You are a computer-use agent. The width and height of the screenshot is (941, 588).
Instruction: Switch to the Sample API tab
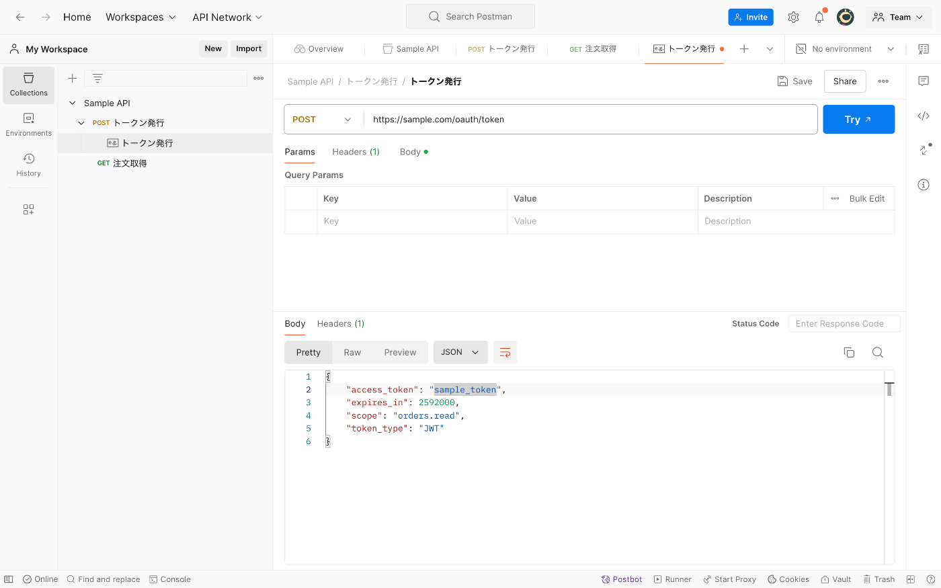[411, 49]
